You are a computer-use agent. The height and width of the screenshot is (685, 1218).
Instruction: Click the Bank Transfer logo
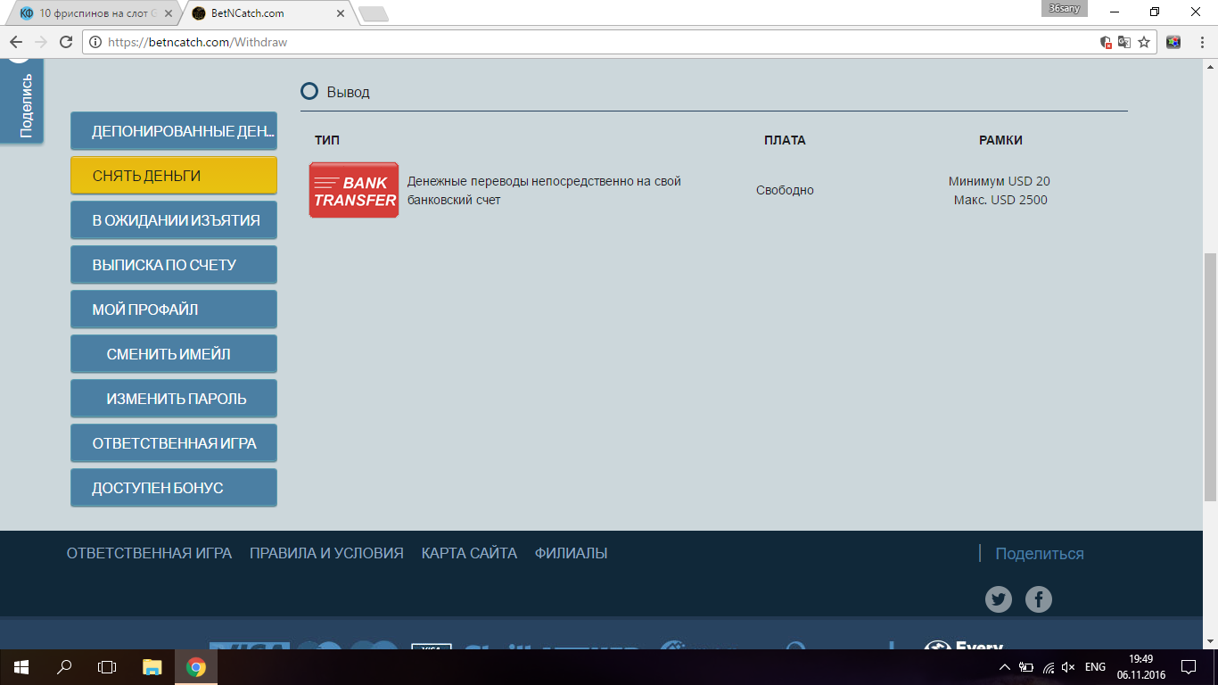354,190
